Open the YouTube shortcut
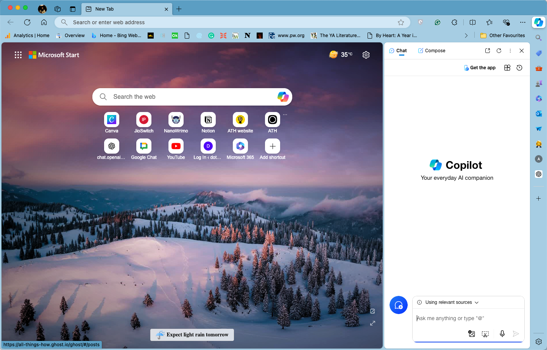 [176, 149]
